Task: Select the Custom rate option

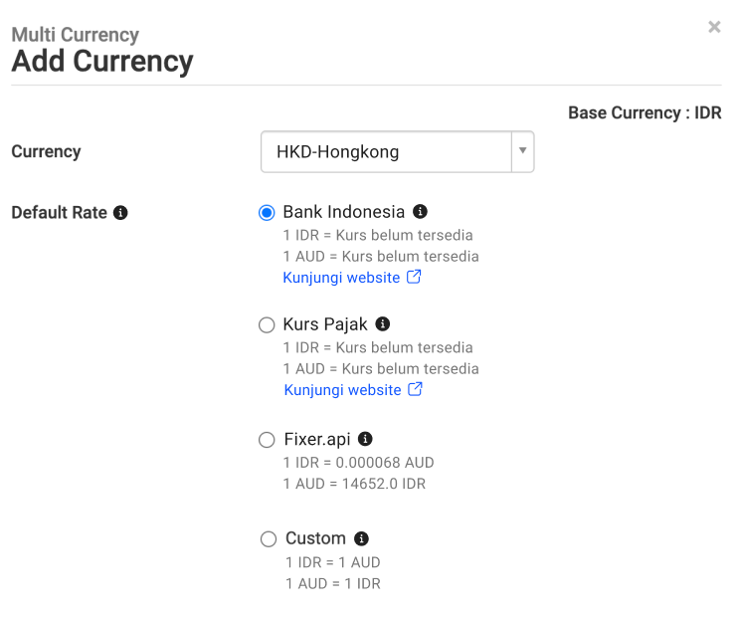Action: point(269,539)
